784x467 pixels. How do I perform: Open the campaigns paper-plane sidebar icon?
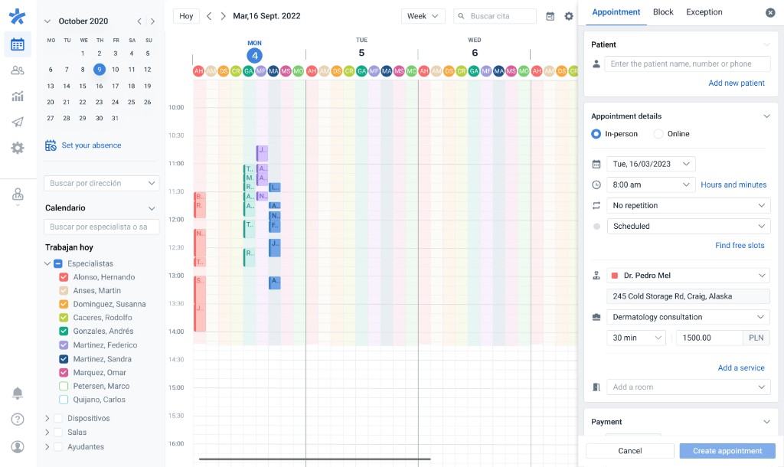[18, 122]
